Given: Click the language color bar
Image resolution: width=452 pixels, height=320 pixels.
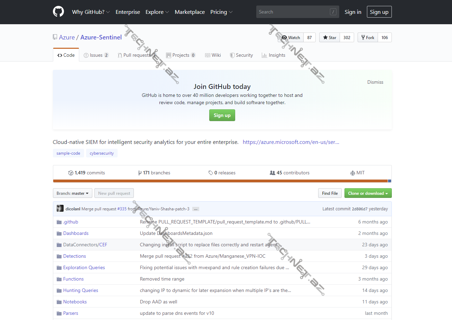Looking at the screenshot, I should pos(221,181).
